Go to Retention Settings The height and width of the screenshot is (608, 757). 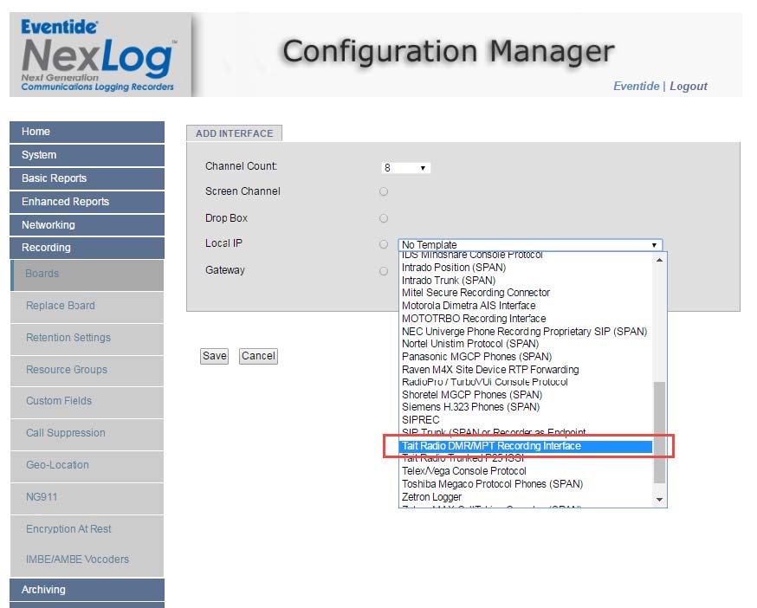click(x=87, y=338)
